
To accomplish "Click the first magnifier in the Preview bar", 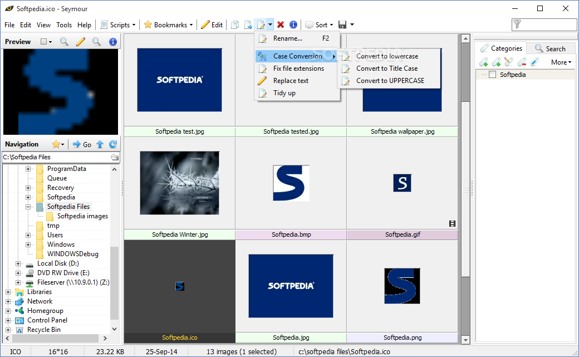I will point(64,42).
